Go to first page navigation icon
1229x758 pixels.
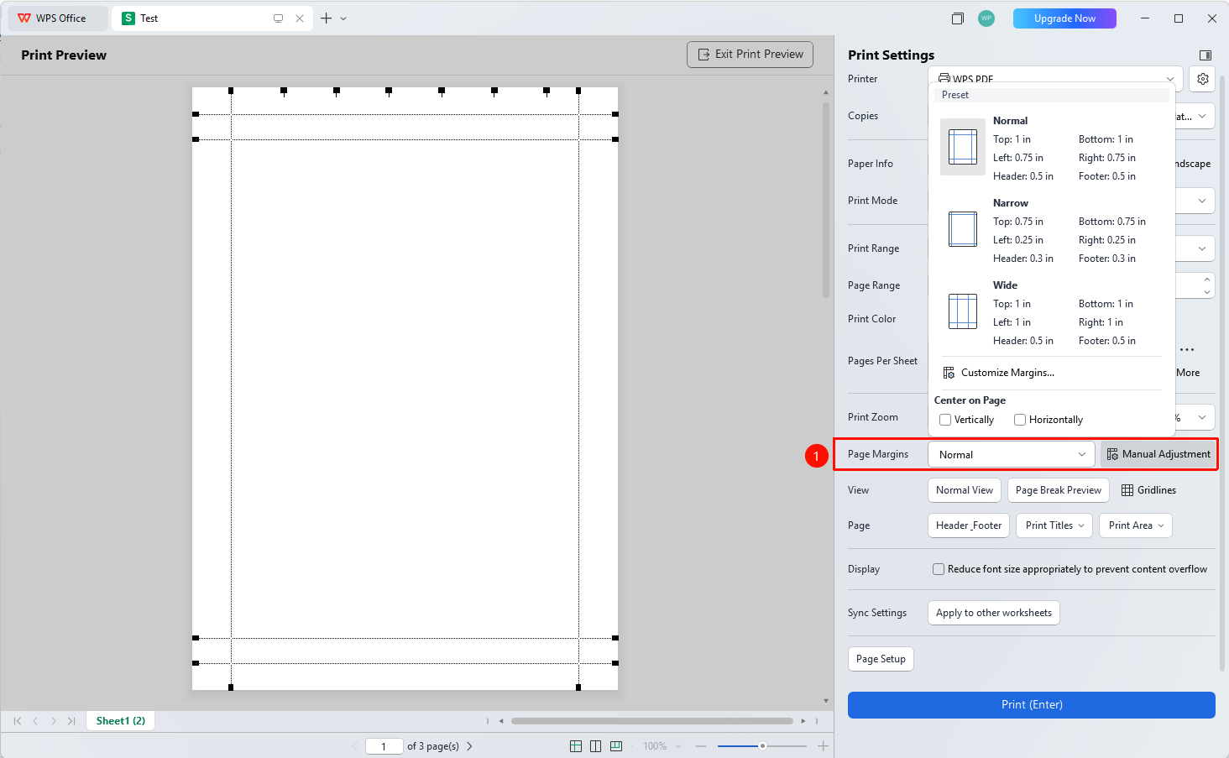click(18, 721)
